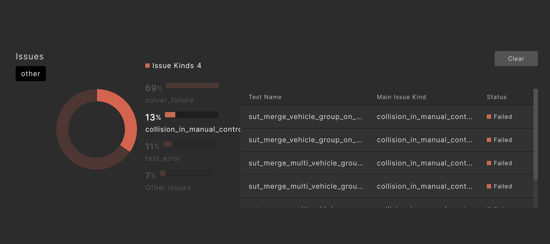Click Failed status icon in first row
The image size is (550, 244).
[489, 117]
